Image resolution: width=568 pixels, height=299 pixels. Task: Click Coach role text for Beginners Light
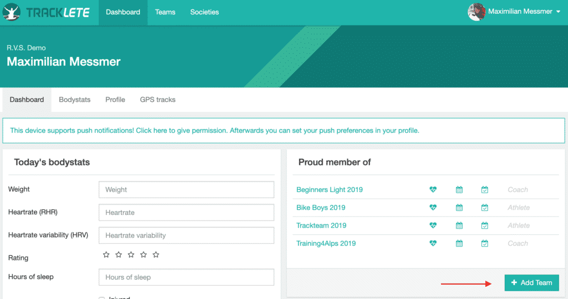[518, 189]
